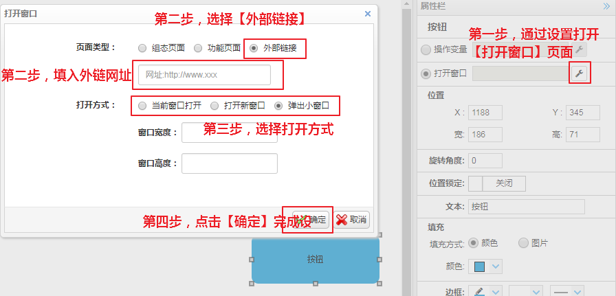Click the right-middle resize handle of blue button
This screenshot has height=296, width=616.
click(379, 260)
